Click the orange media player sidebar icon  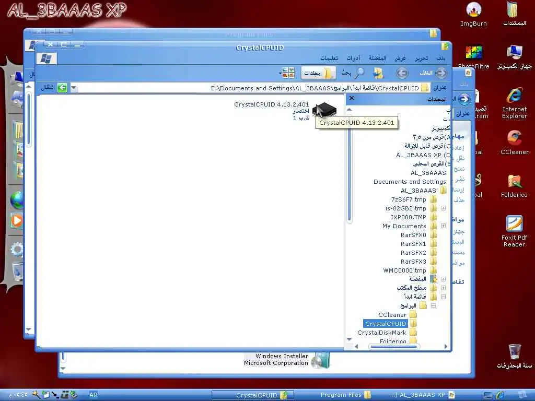click(16, 220)
